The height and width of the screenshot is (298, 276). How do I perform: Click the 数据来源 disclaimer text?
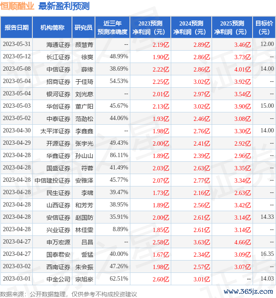coord(69,294)
